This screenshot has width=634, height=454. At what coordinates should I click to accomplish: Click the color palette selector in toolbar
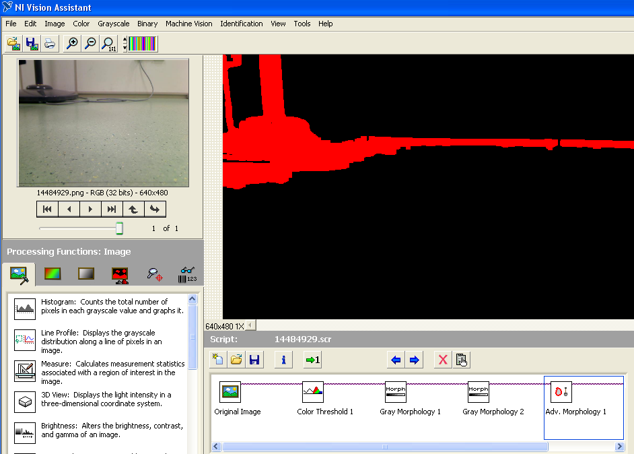[x=142, y=44]
